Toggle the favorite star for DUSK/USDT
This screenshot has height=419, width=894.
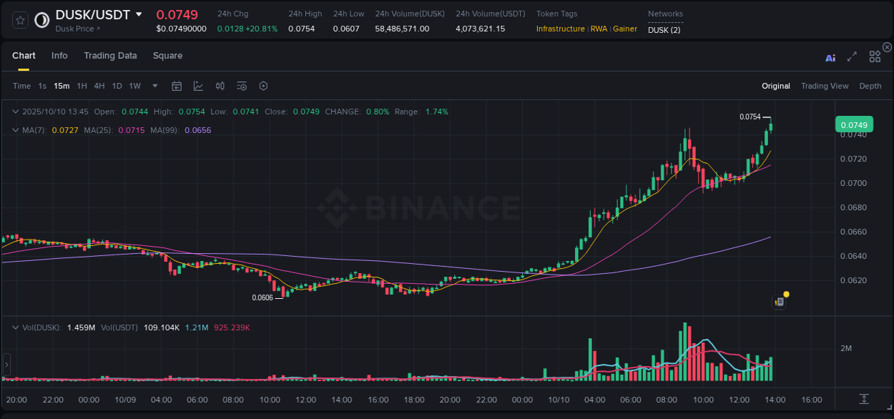click(19, 19)
